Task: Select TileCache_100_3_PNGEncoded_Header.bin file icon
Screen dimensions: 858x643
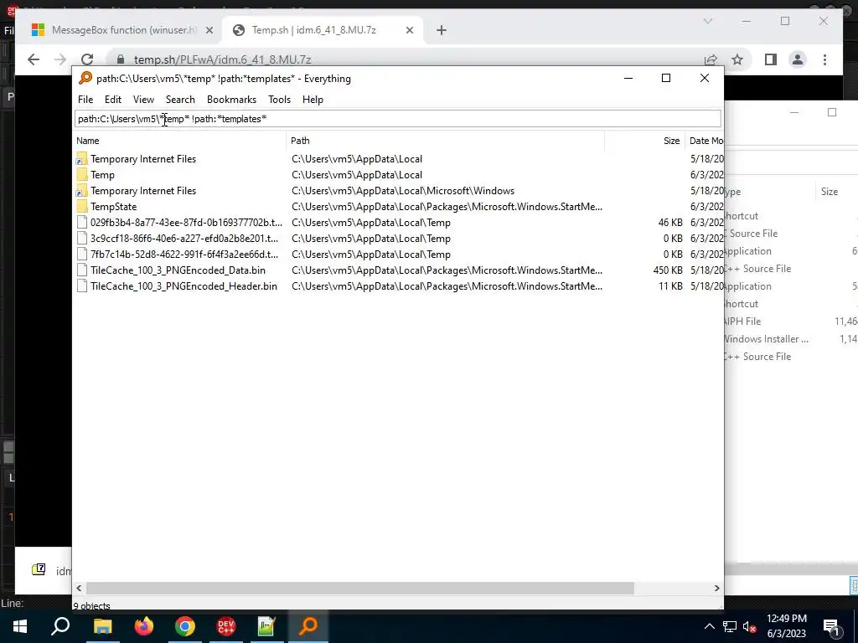Action: pos(82,286)
